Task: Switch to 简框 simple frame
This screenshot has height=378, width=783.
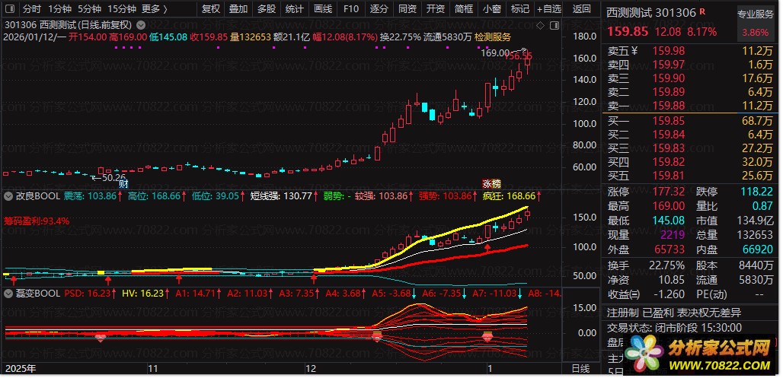Action: 464,8
